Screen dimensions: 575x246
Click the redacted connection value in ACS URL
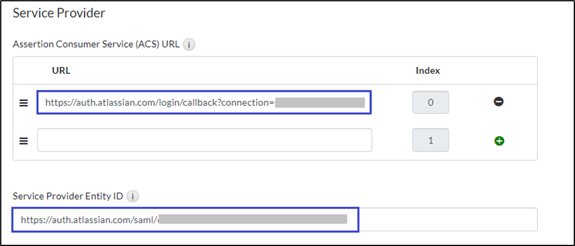pos(320,103)
